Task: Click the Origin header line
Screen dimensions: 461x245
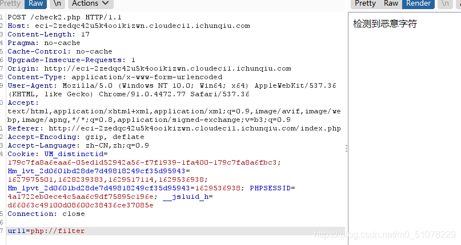Action: click(149, 68)
